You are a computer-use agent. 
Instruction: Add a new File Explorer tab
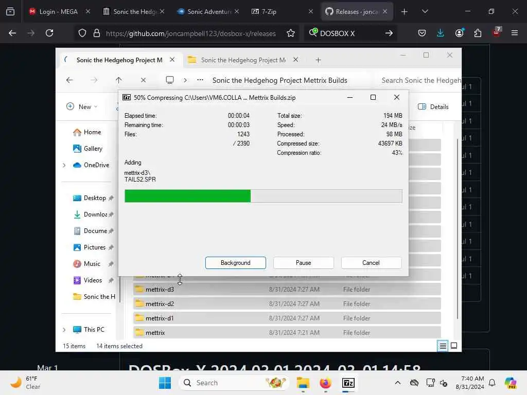(x=318, y=60)
